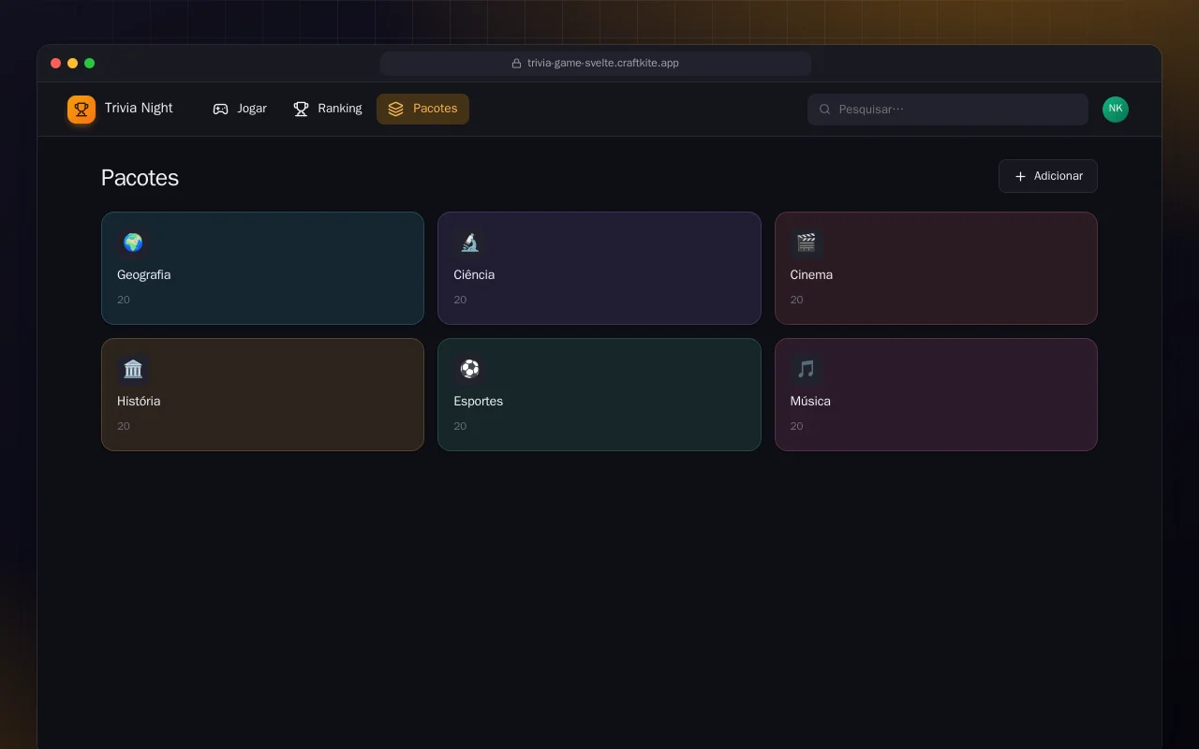The image size is (1199, 749).
Task: Click the microscope icon on the Ciência card
Action: click(470, 242)
